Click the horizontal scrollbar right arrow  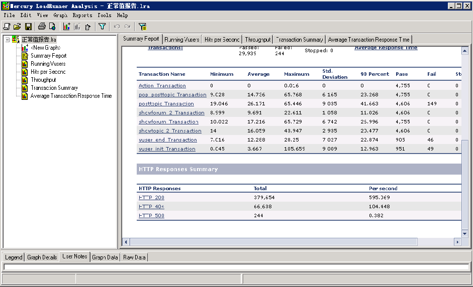click(457, 242)
